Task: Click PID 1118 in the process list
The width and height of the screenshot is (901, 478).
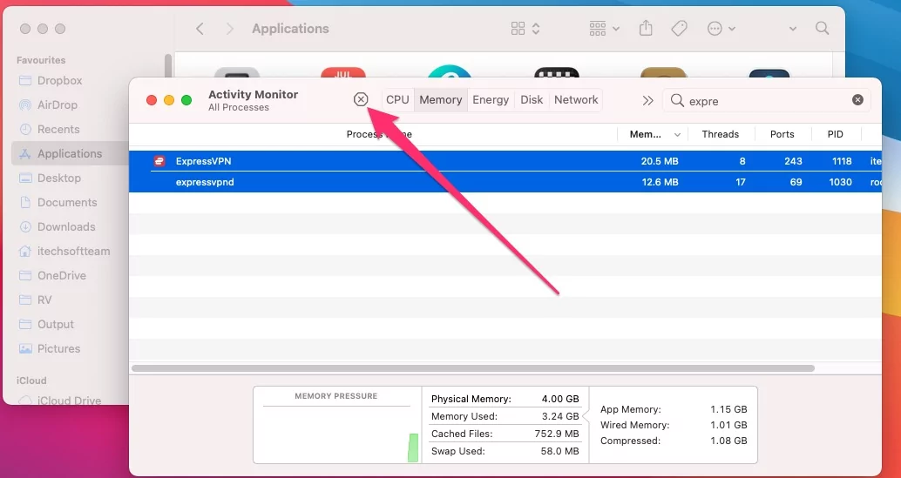Action: (842, 161)
